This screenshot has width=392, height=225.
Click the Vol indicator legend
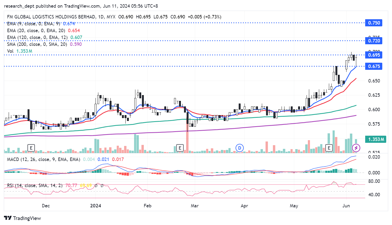click(x=10, y=51)
